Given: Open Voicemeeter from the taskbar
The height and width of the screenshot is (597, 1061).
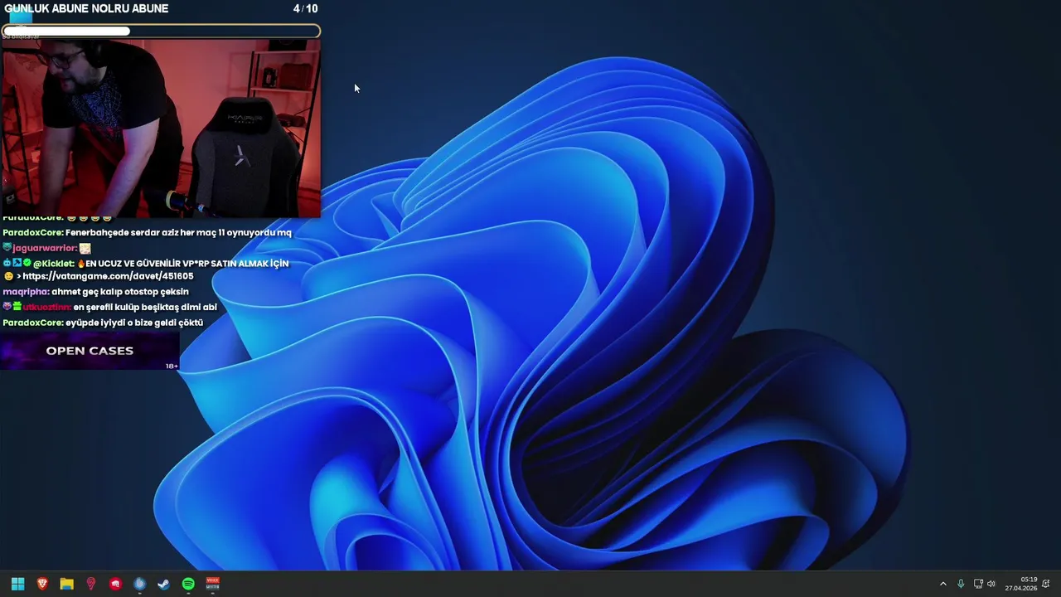Looking at the screenshot, I should 212,584.
